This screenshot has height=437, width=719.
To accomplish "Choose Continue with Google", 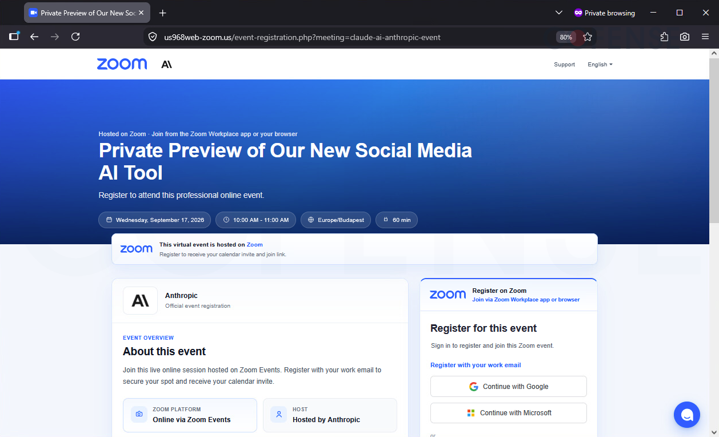I will [x=509, y=387].
